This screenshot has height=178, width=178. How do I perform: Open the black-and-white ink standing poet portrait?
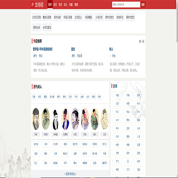click(56, 119)
